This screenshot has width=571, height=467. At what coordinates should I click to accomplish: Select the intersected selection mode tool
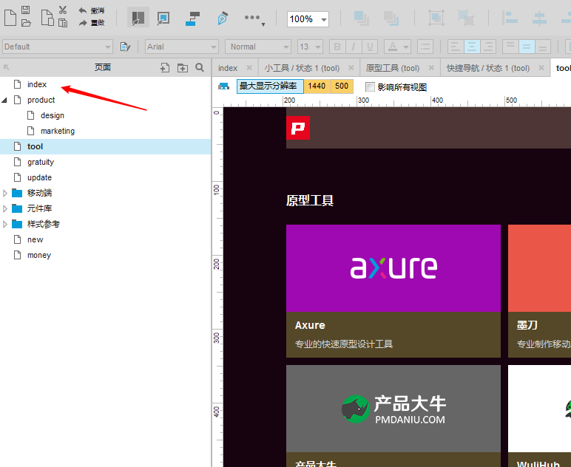pos(138,18)
